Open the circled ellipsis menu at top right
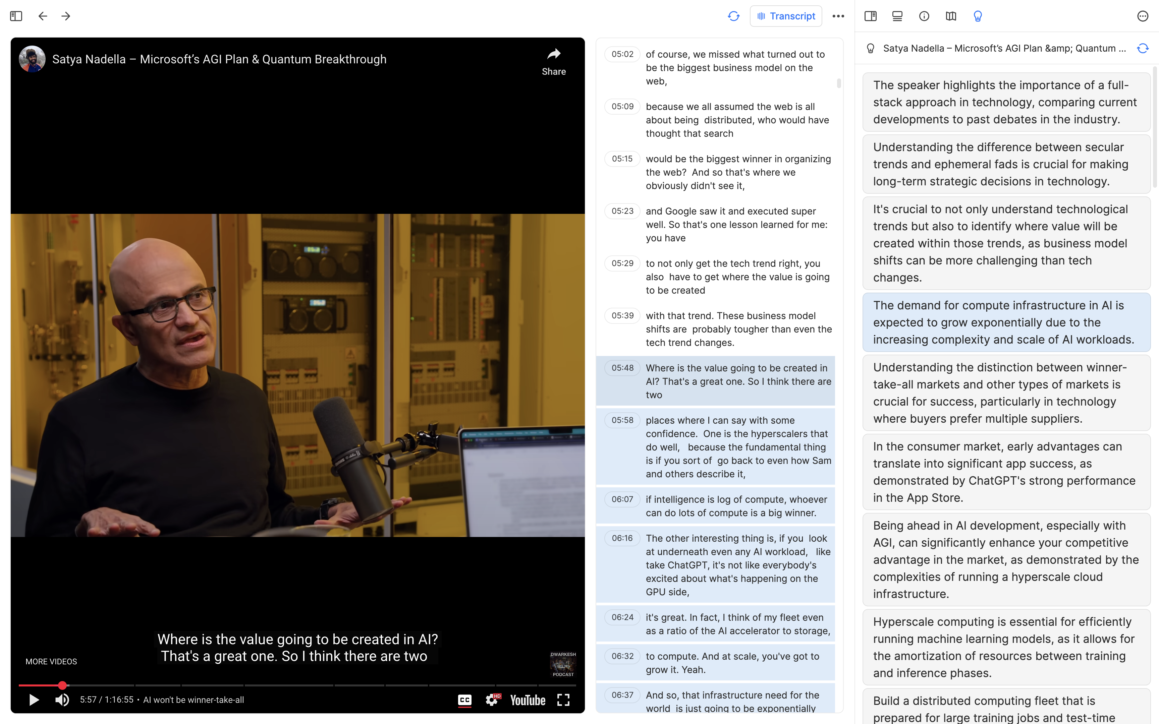 [1143, 16]
